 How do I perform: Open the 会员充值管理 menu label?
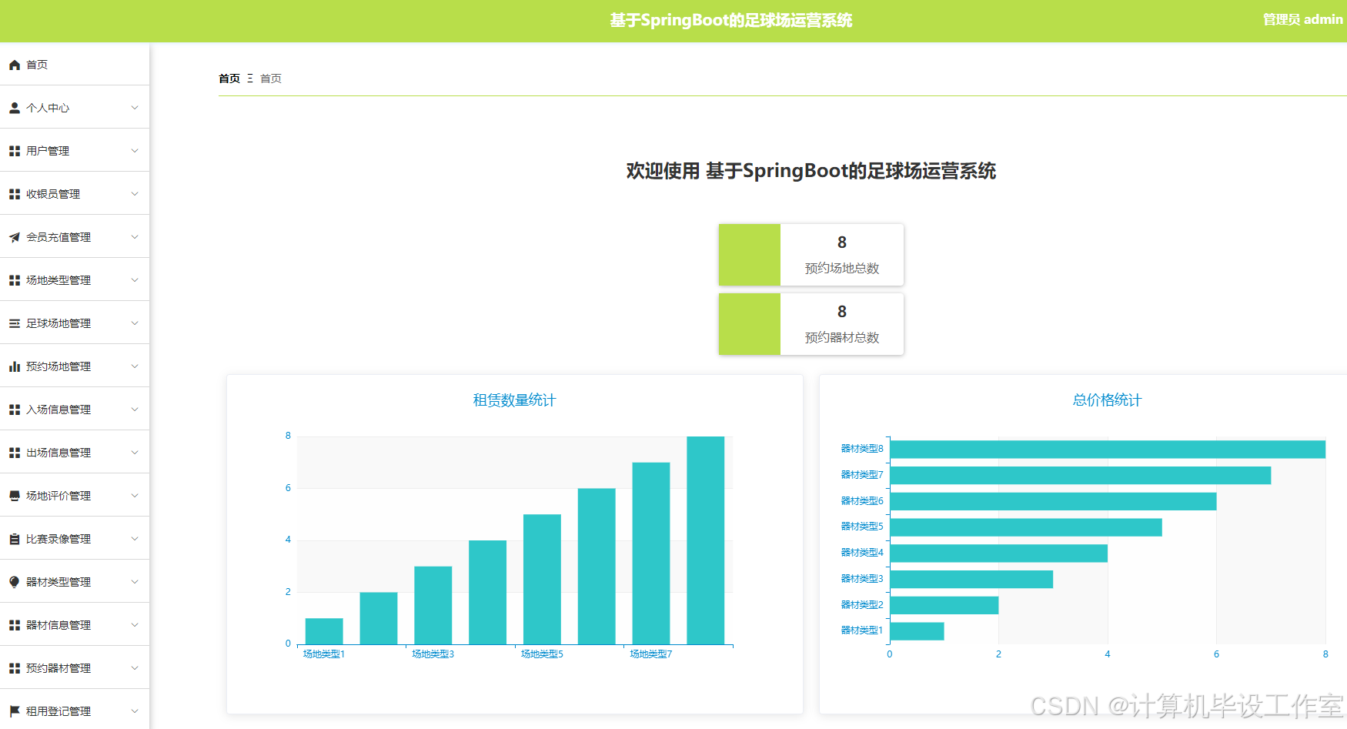click(x=58, y=238)
